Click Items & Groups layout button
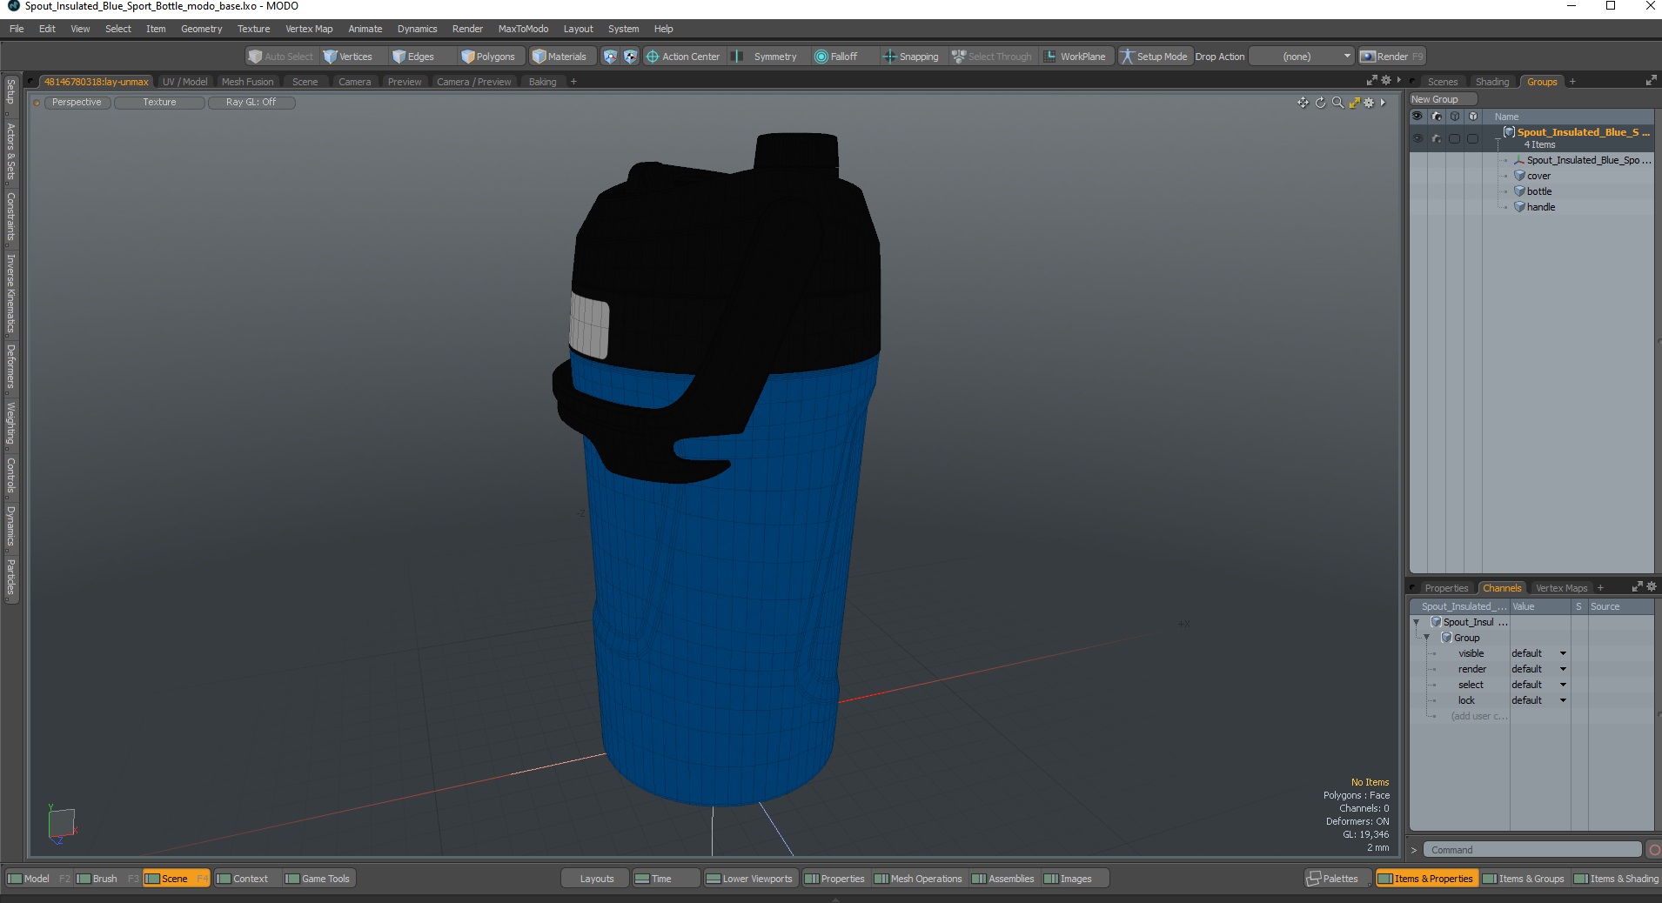 (1524, 879)
